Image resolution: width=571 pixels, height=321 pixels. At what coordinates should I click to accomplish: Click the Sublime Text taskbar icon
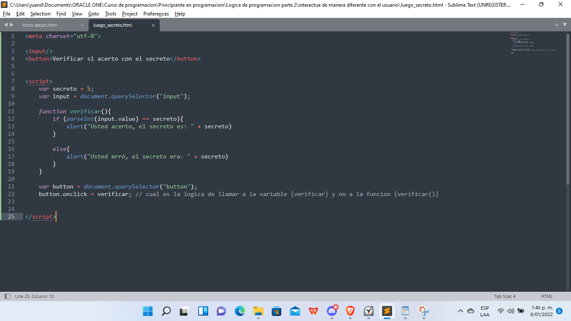(387, 311)
